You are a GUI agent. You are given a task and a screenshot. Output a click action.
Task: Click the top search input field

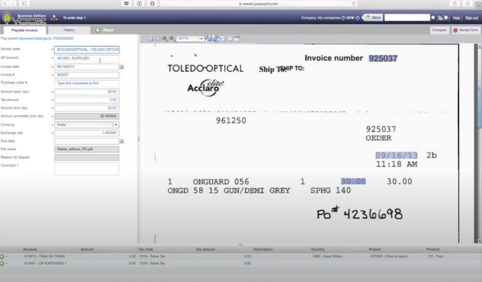pyautogui.click(x=407, y=17)
